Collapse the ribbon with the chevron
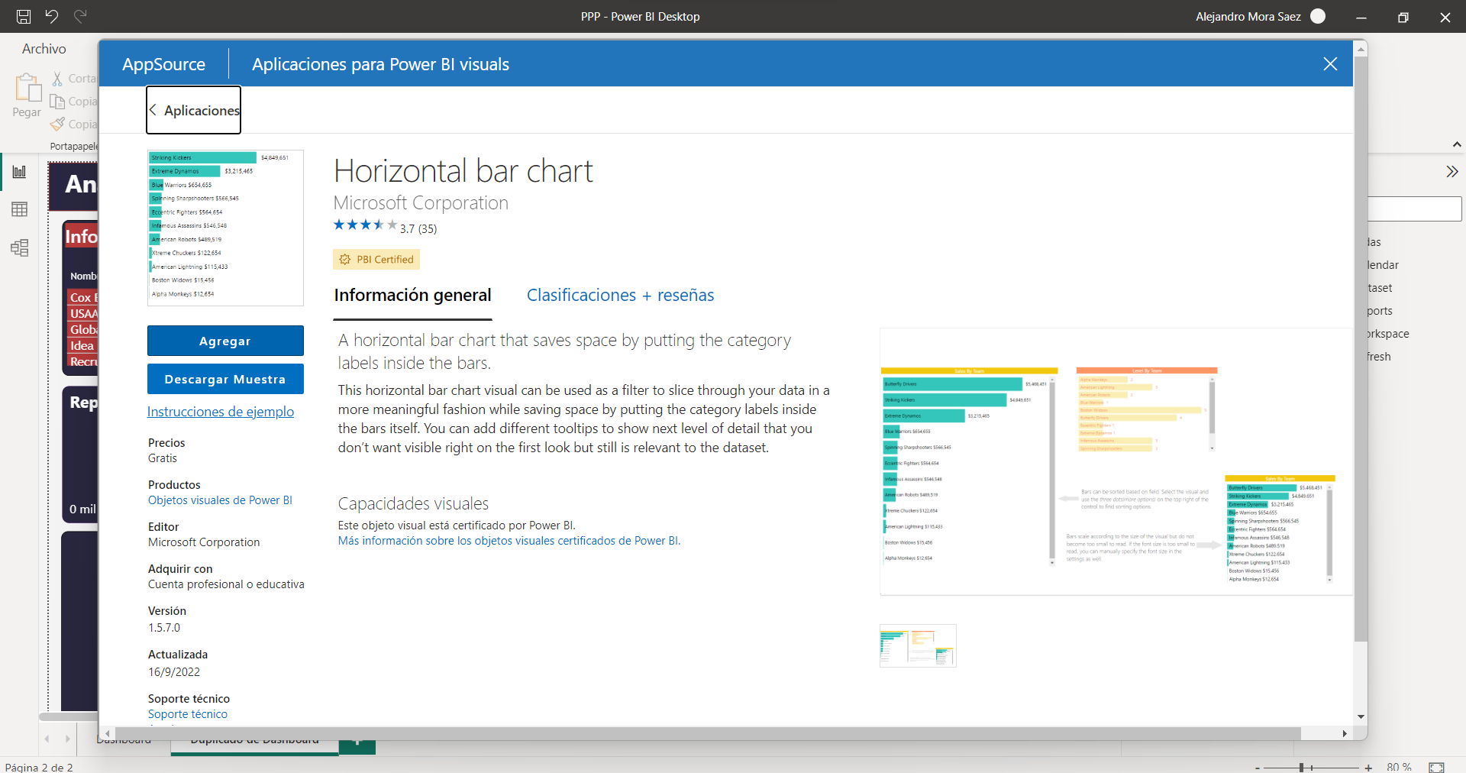 [1456, 144]
